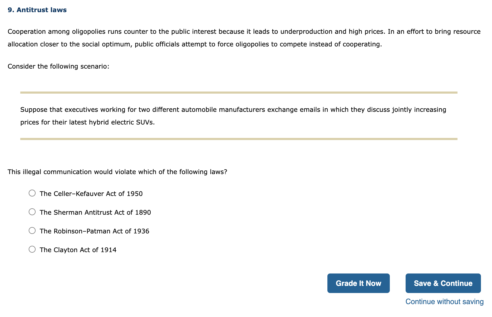Click the "The Clayton Act of 1914" label text
The image size is (492, 317).
coord(78,250)
